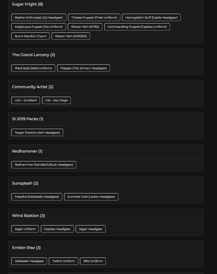The image size is (217, 274).
Task: Select Target Practice (Ash Headgear) tag
Action: (37, 132)
